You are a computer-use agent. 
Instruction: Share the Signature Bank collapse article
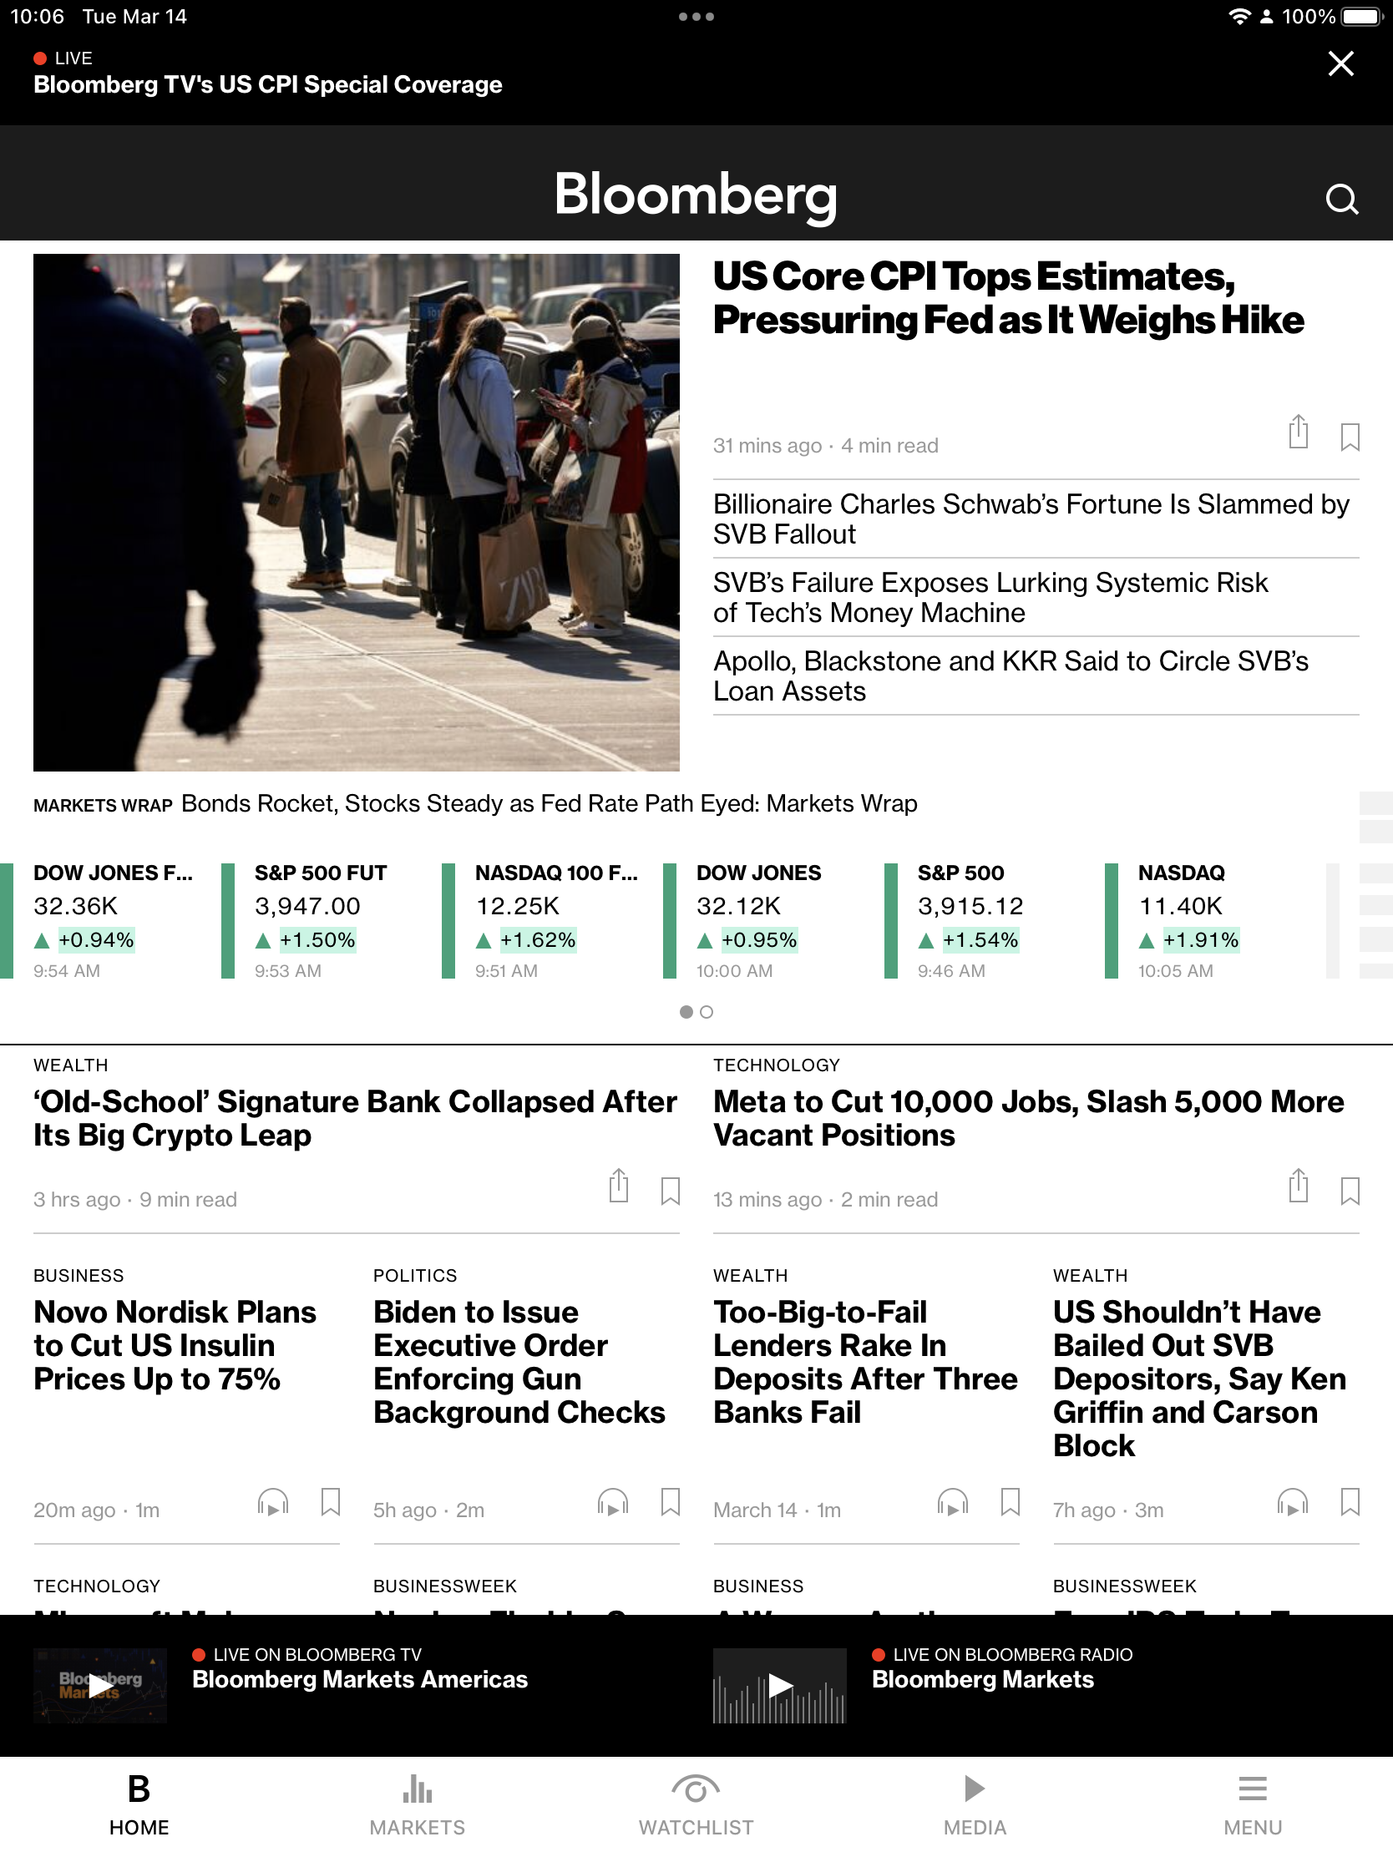click(x=619, y=1187)
